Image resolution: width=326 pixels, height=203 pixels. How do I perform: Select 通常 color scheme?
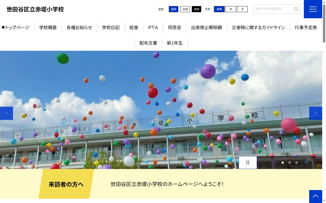point(173,9)
